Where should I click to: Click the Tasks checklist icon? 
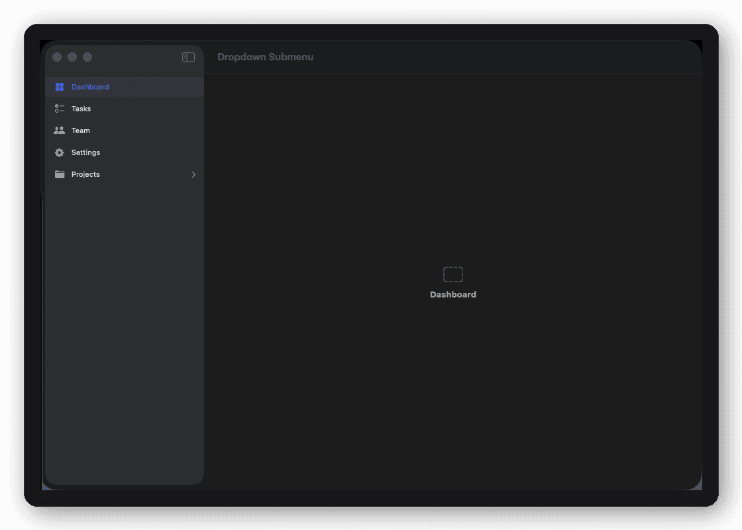(x=60, y=109)
